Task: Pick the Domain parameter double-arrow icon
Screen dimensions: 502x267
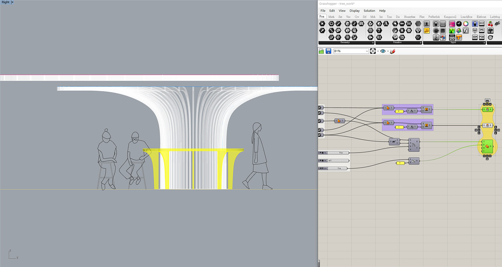Action: pos(402,24)
